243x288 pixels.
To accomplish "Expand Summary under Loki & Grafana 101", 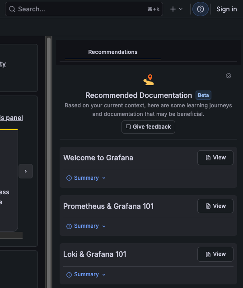I will point(86,274).
